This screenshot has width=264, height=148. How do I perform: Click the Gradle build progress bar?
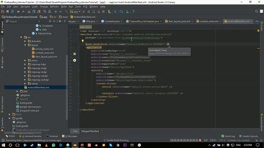pos(184,140)
